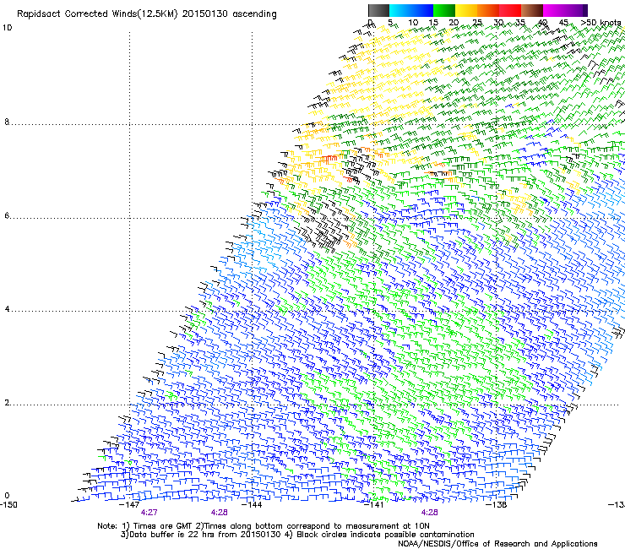The height and width of the screenshot is (549, 625).
Task: Click the '4:28' time stamp right of -141
Action: (429, 513)
